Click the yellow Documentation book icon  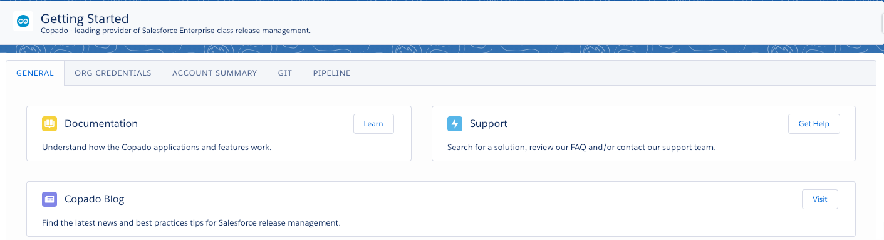point(49,124)
